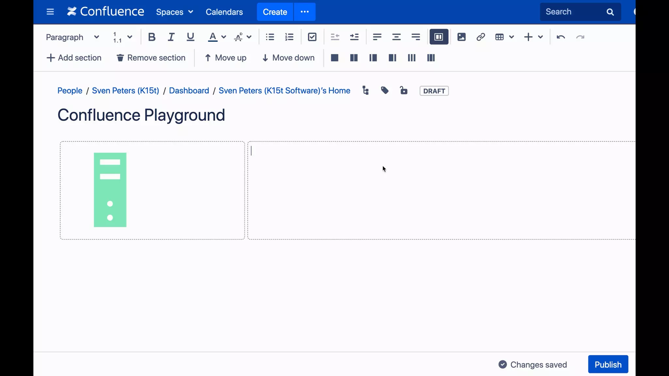This screenshot has height=376, width=669.
Task: Publish the draft page
Action: (x=608, y=365)
